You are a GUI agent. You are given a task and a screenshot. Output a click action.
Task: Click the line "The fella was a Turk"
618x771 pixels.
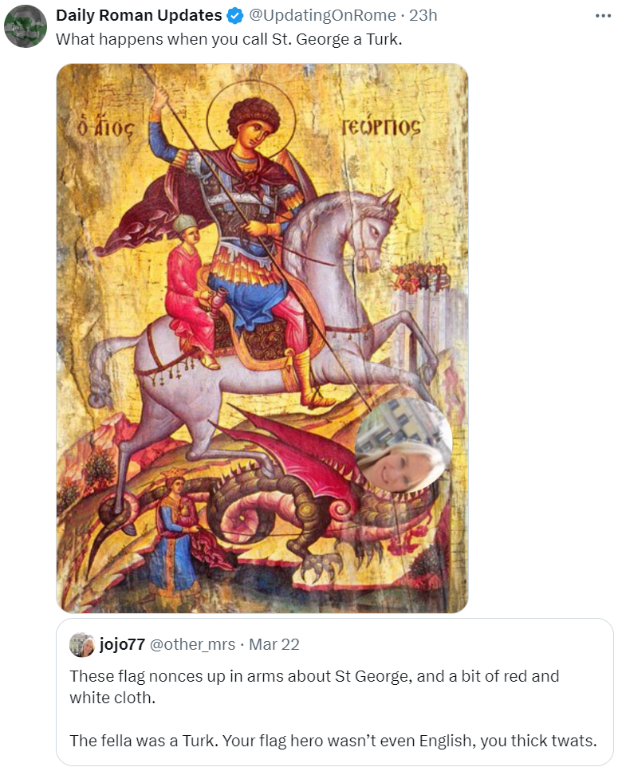point(333,741)
